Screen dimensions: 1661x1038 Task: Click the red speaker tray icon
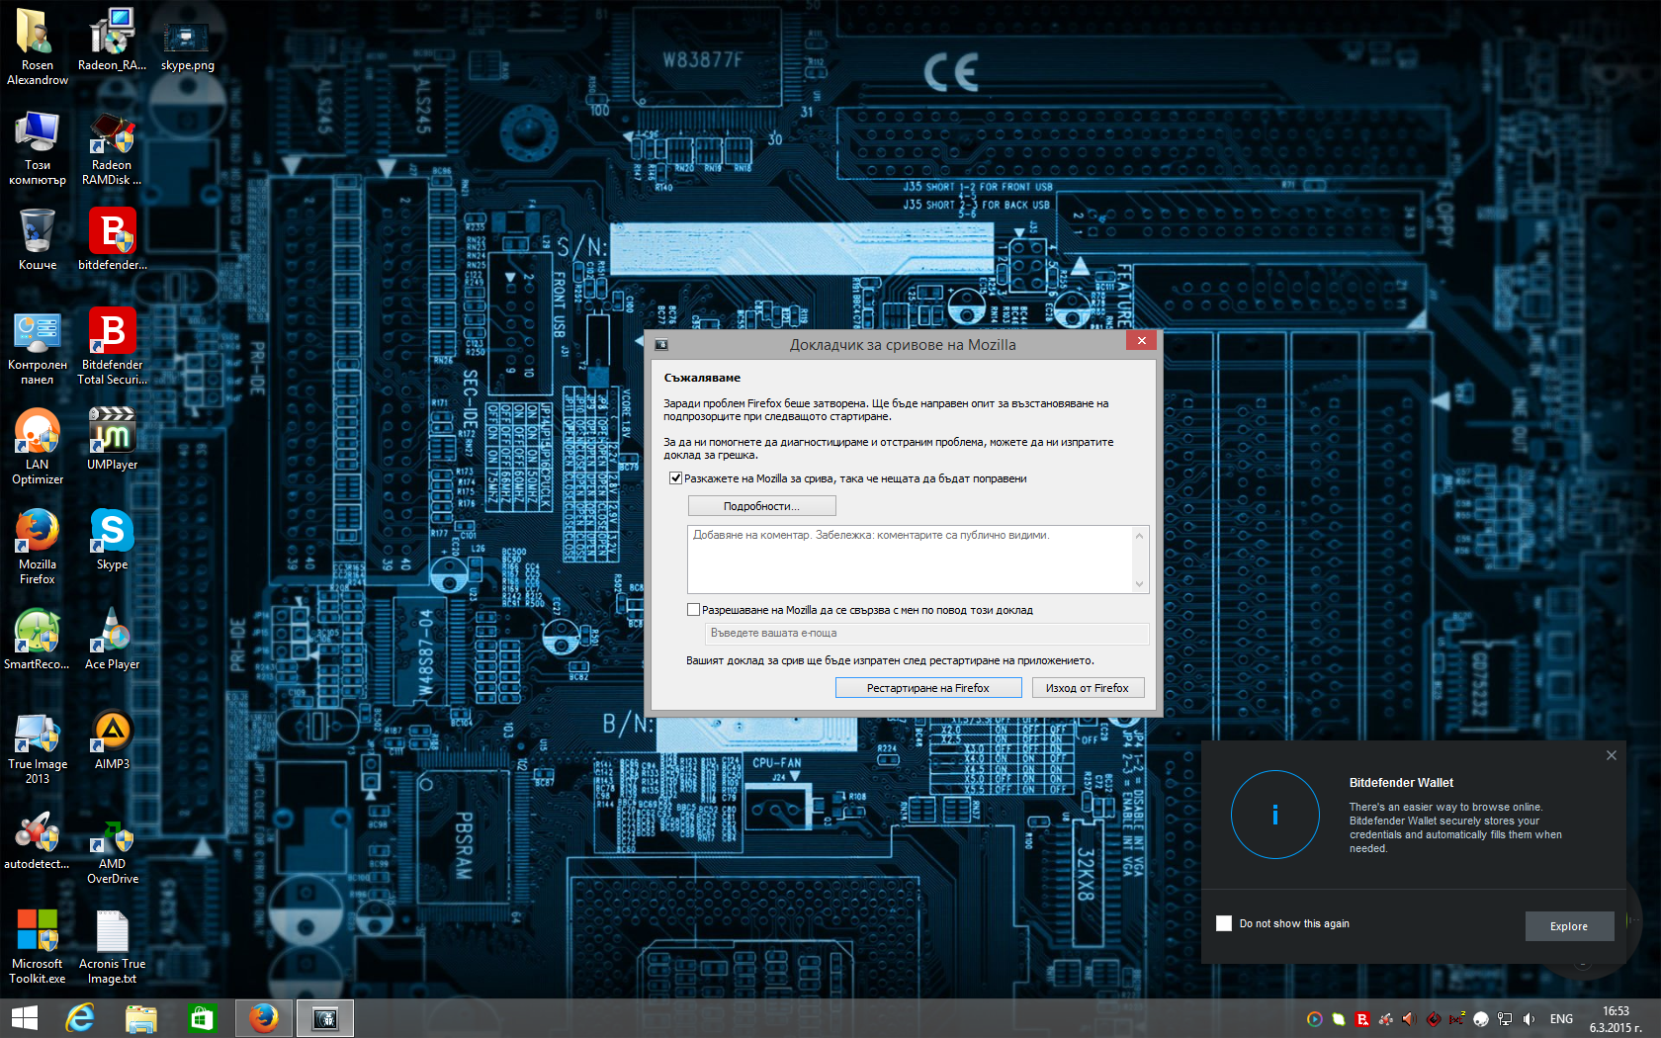[1410, 1019]
